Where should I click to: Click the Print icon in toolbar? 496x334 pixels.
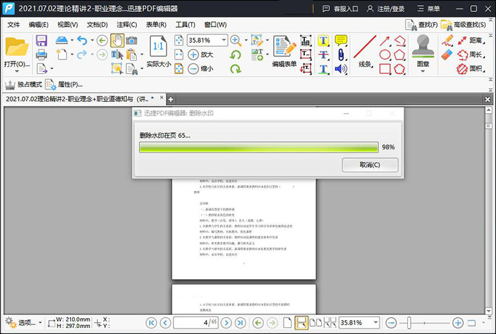tap(42, 55)
